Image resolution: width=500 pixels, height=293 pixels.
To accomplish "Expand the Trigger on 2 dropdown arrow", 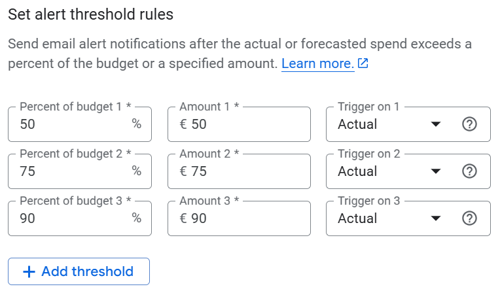I will pos(436,171).
